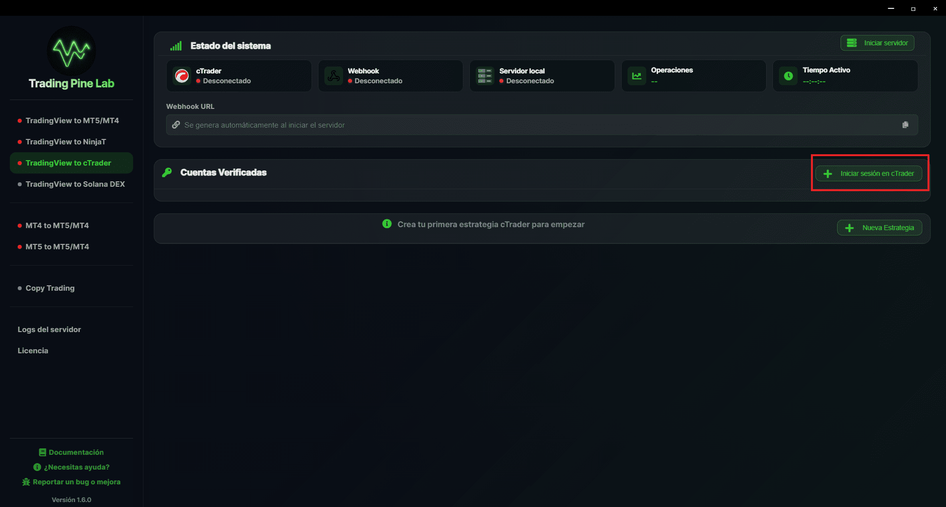The width and height of the screenshot is (946, 507).
Task: Click the Webhook status icon
Action: 333,75
